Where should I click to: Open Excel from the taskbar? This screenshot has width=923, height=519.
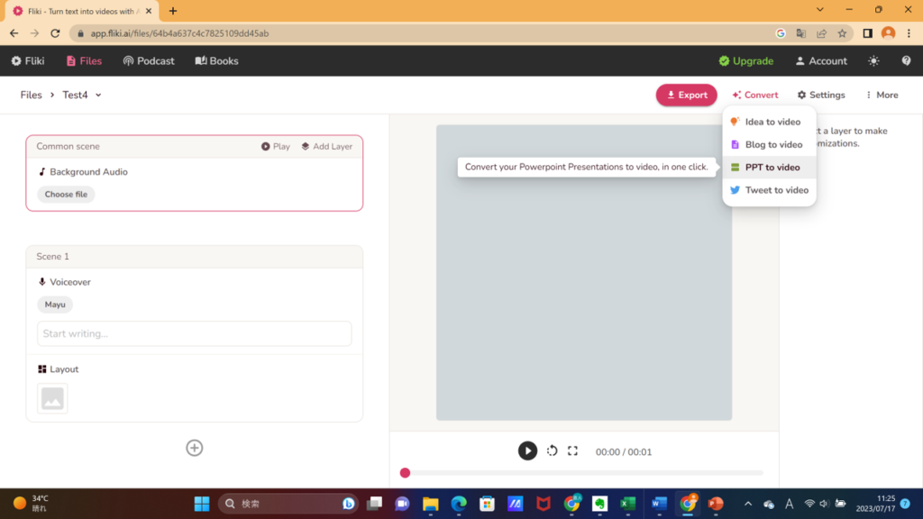pos(628,504)
